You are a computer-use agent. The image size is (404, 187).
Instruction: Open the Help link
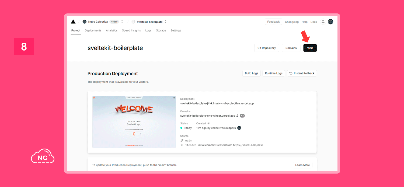click(x=305, y=22)
